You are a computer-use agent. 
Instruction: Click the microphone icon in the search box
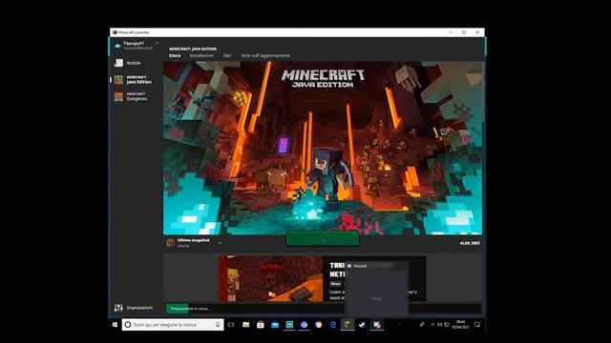[x=218, y=324]
